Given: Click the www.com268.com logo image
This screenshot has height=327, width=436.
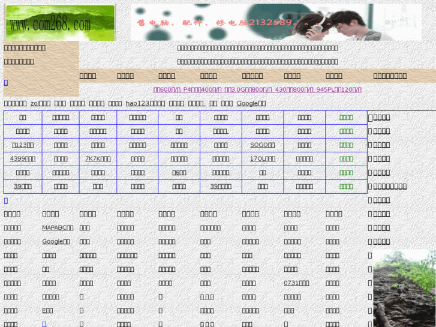Looking at the screenshot, I should 60,23.
